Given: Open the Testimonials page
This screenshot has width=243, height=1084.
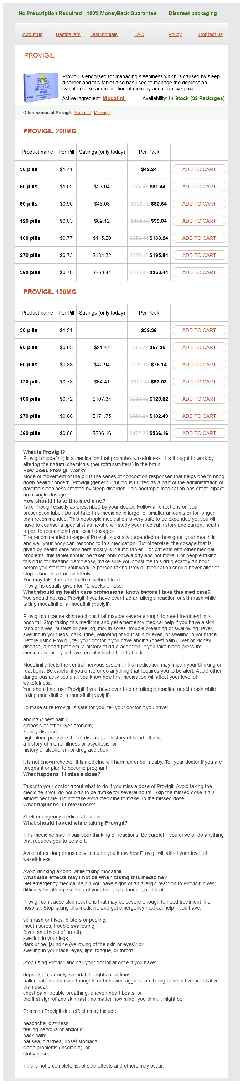Looking at the screenshot, I should click(x=104, y=35).
